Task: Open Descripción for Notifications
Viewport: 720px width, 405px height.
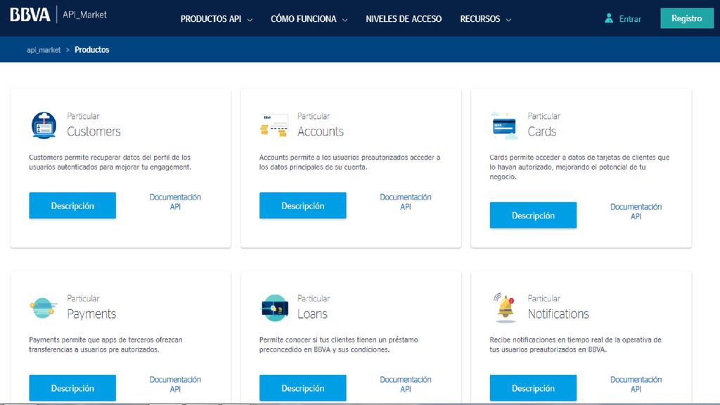Action: coord(533,388)
